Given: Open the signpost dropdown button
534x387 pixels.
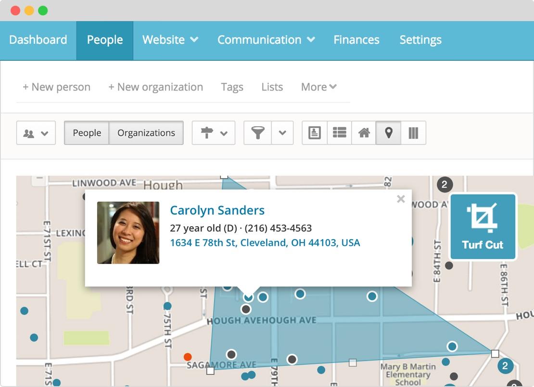Looking at the screenshot, I should coord(214,133).
